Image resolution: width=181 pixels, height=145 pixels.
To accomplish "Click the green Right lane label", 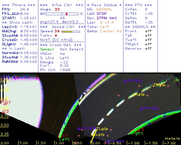I will click(137, 133).
